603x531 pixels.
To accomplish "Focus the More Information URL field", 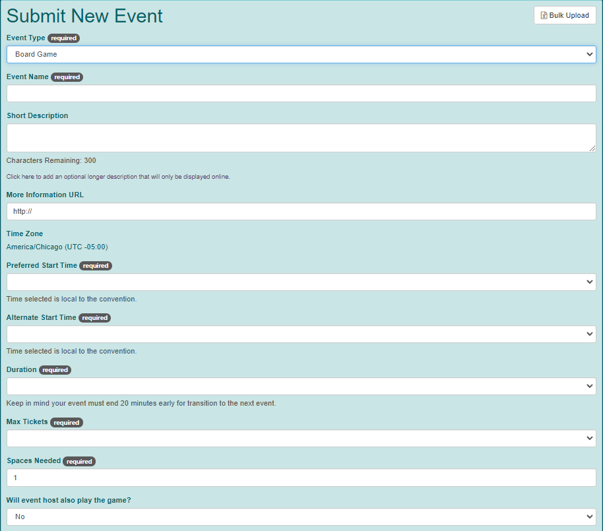I will [301, 212].
